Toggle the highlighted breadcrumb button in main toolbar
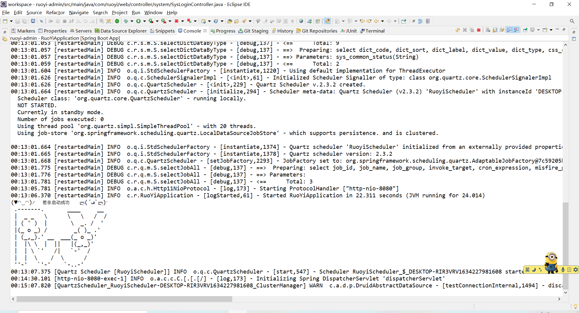Screen dimensions: 579x313 pyautogui.click(x=327, y=21)
